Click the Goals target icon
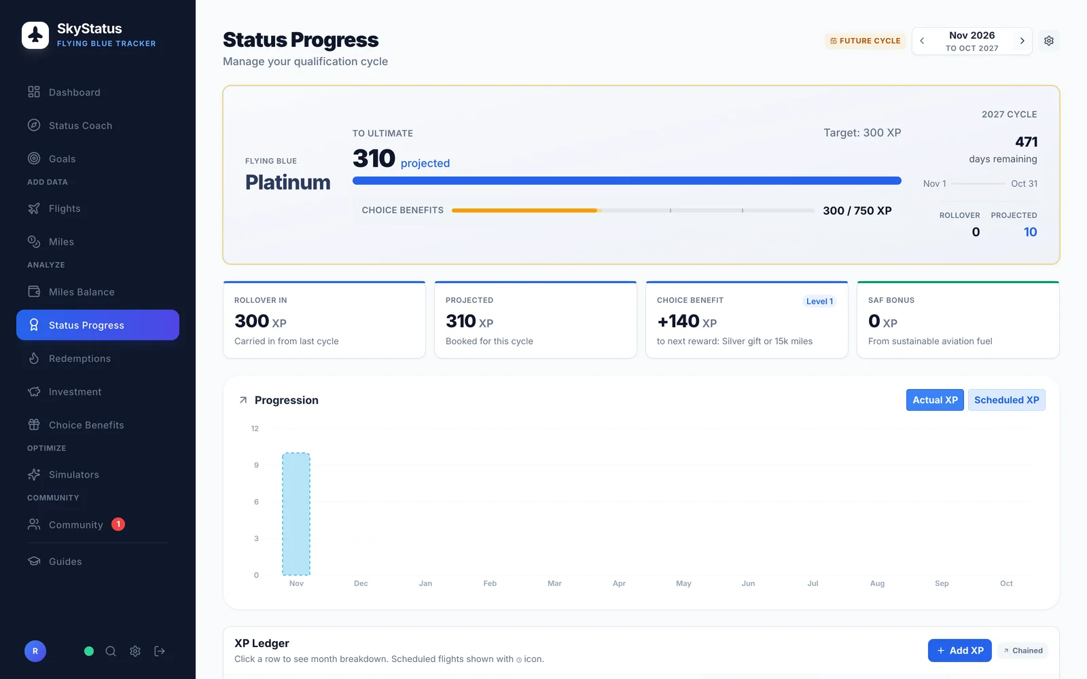The width and height of the screenshot is (1087, 679). [x=34, y=158]
